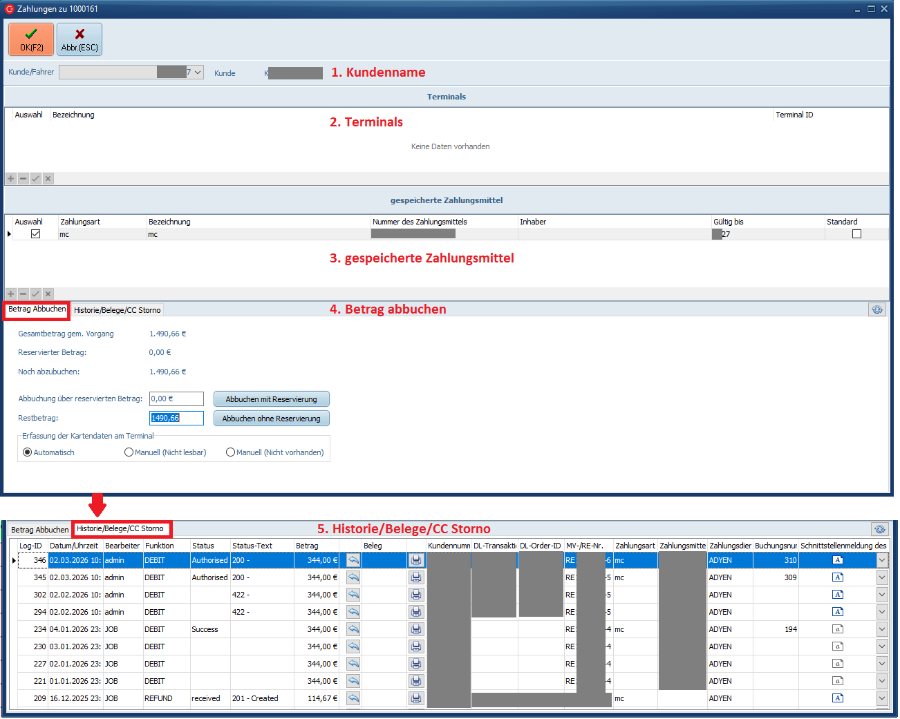Screen dimensions: 900x719
Task: Click the refresh icon in Betrag Abbuchen panel
Action: [x=876, y=310]
